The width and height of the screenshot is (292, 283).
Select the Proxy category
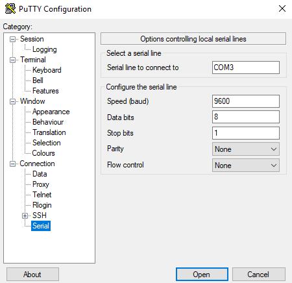pos(41,184)
